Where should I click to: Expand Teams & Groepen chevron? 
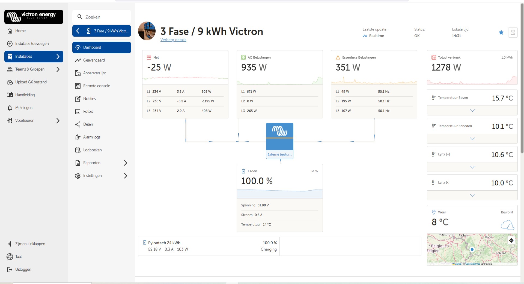pos(58,69)
